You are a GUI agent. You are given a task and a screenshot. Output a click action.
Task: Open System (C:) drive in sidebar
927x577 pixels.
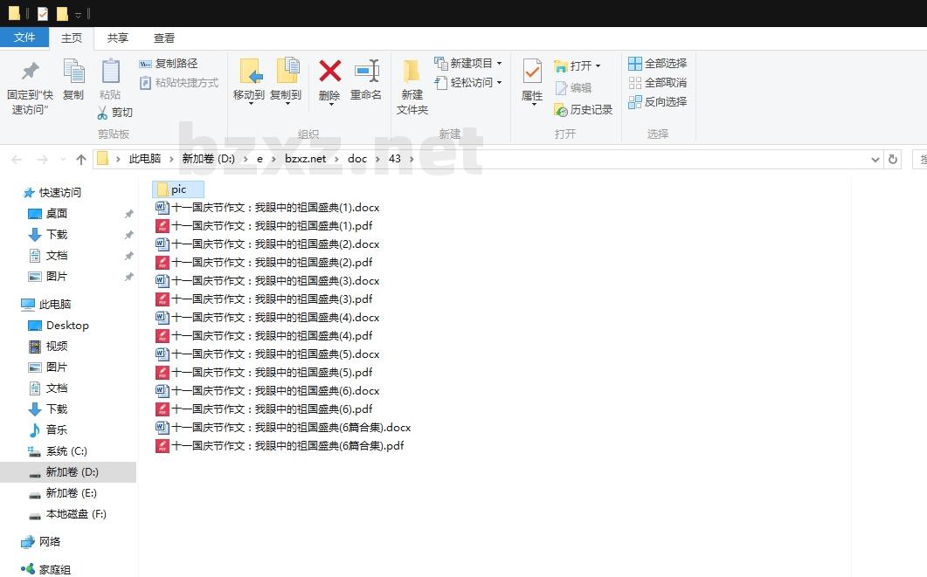(x=66, y=451)
